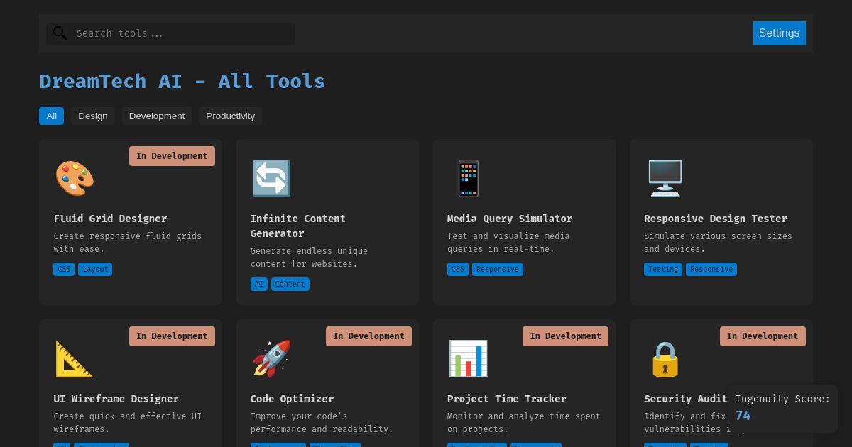Image resolution: width=852 pixels, height=447 pixels.
Task: Click the Testing tag on Responsive Design Tester
Action: (663, 269)
